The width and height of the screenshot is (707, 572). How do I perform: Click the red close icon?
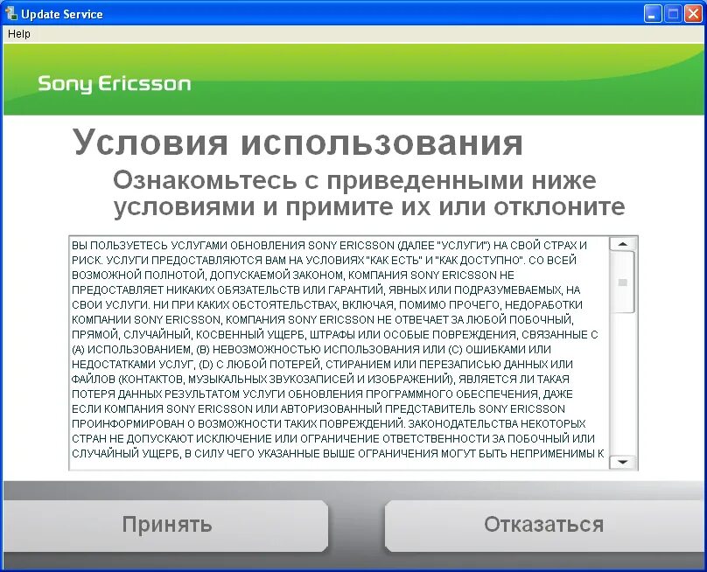(691, 13)
